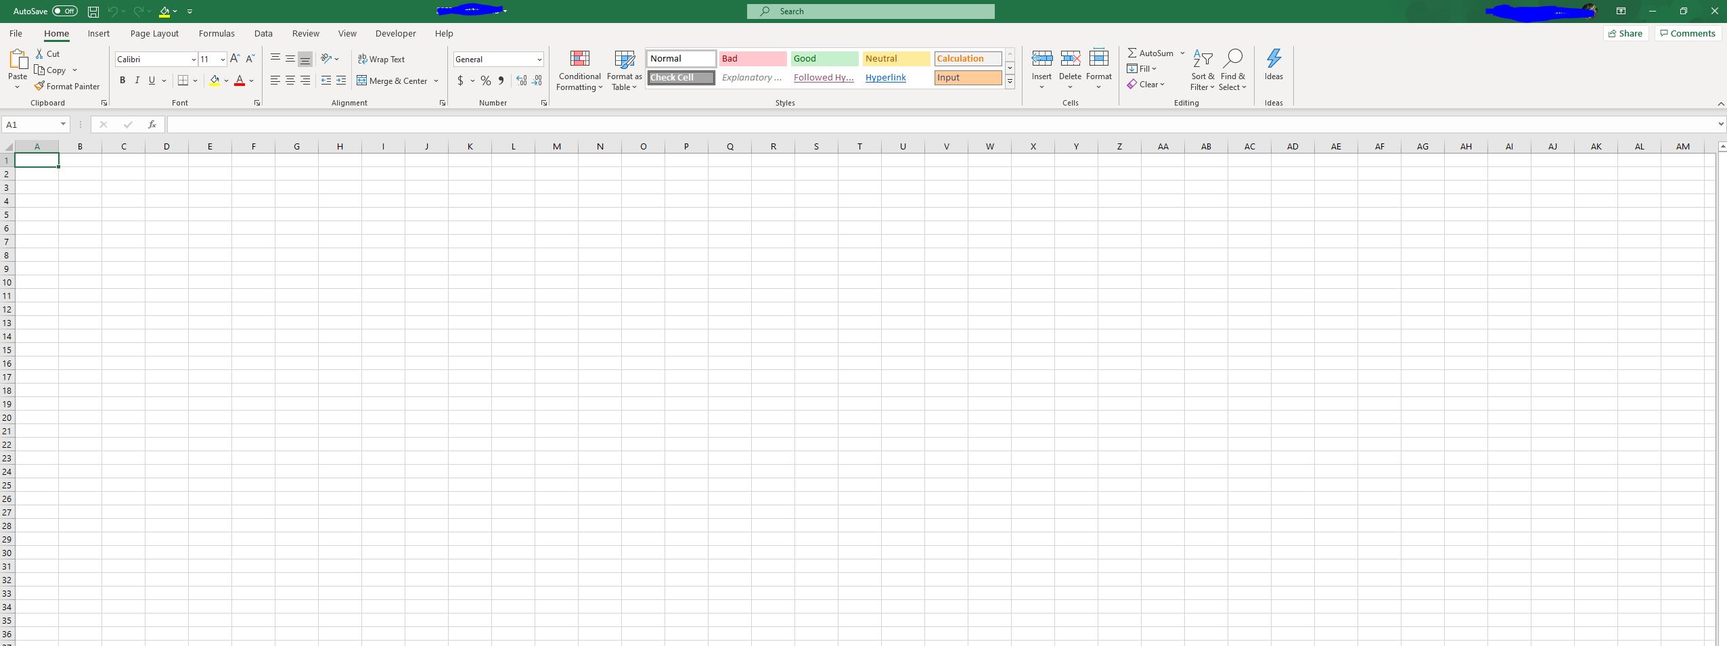Click into the formula bar field
The width and height of the screenshot is (1727, 646).
click(x=941, y=124)
